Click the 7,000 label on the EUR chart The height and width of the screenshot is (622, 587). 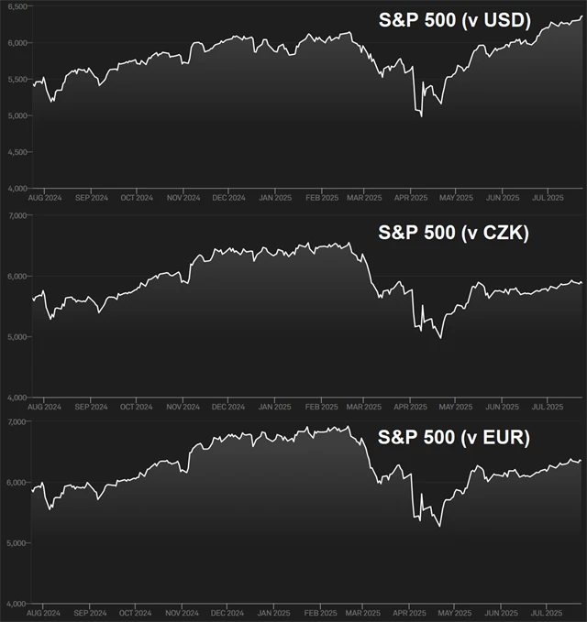16,421
